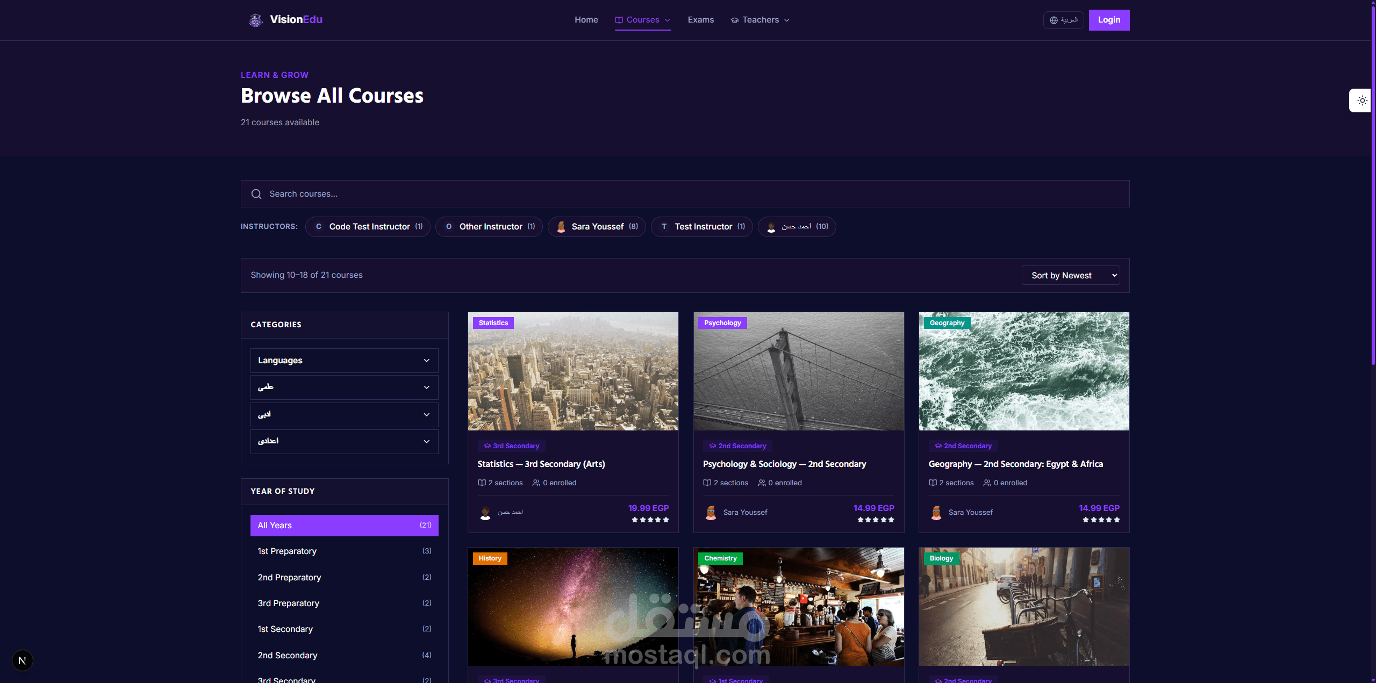
Task: Open the Psychology bridge thumbnail
Action: click(799, 371)
